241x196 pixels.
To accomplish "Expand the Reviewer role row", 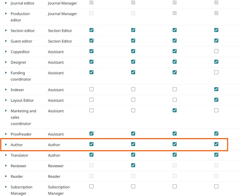I will [6, 166].
